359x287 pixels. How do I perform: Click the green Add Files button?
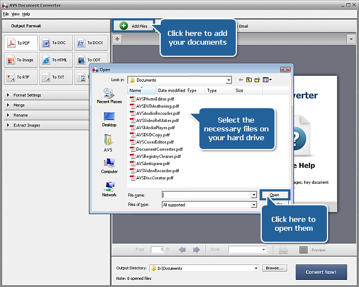[x=134, y=26]
